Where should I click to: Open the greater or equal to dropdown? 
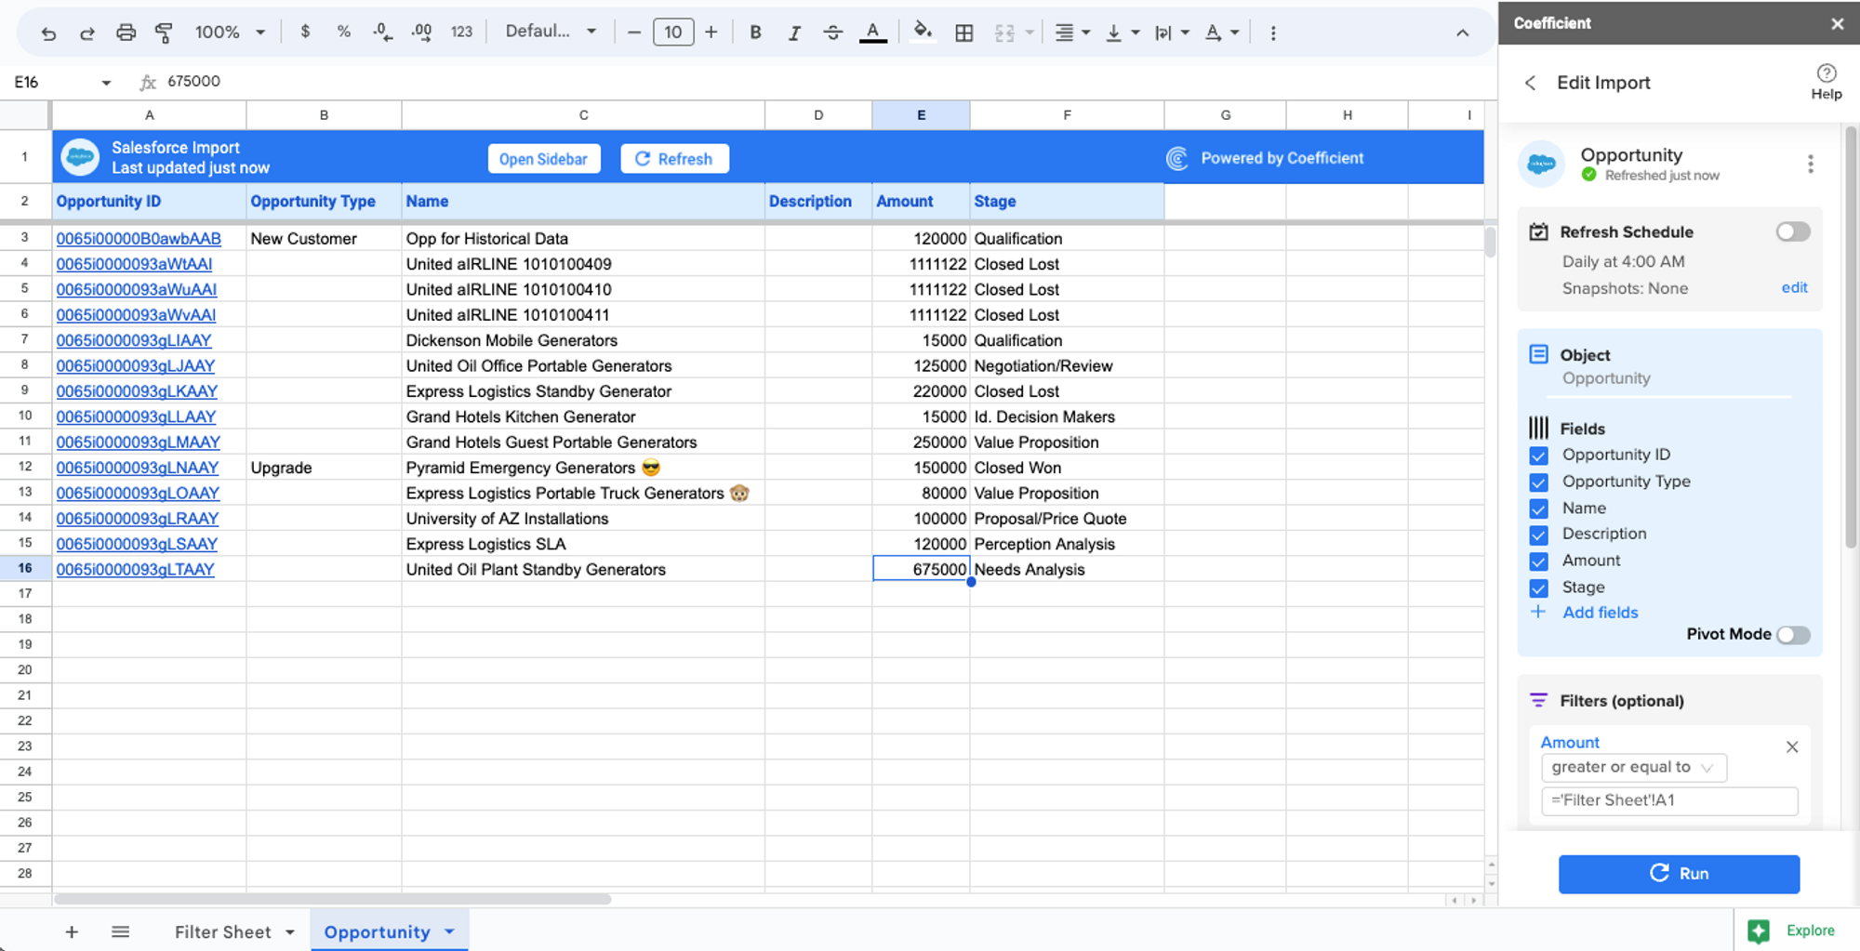pos(1633,768)
